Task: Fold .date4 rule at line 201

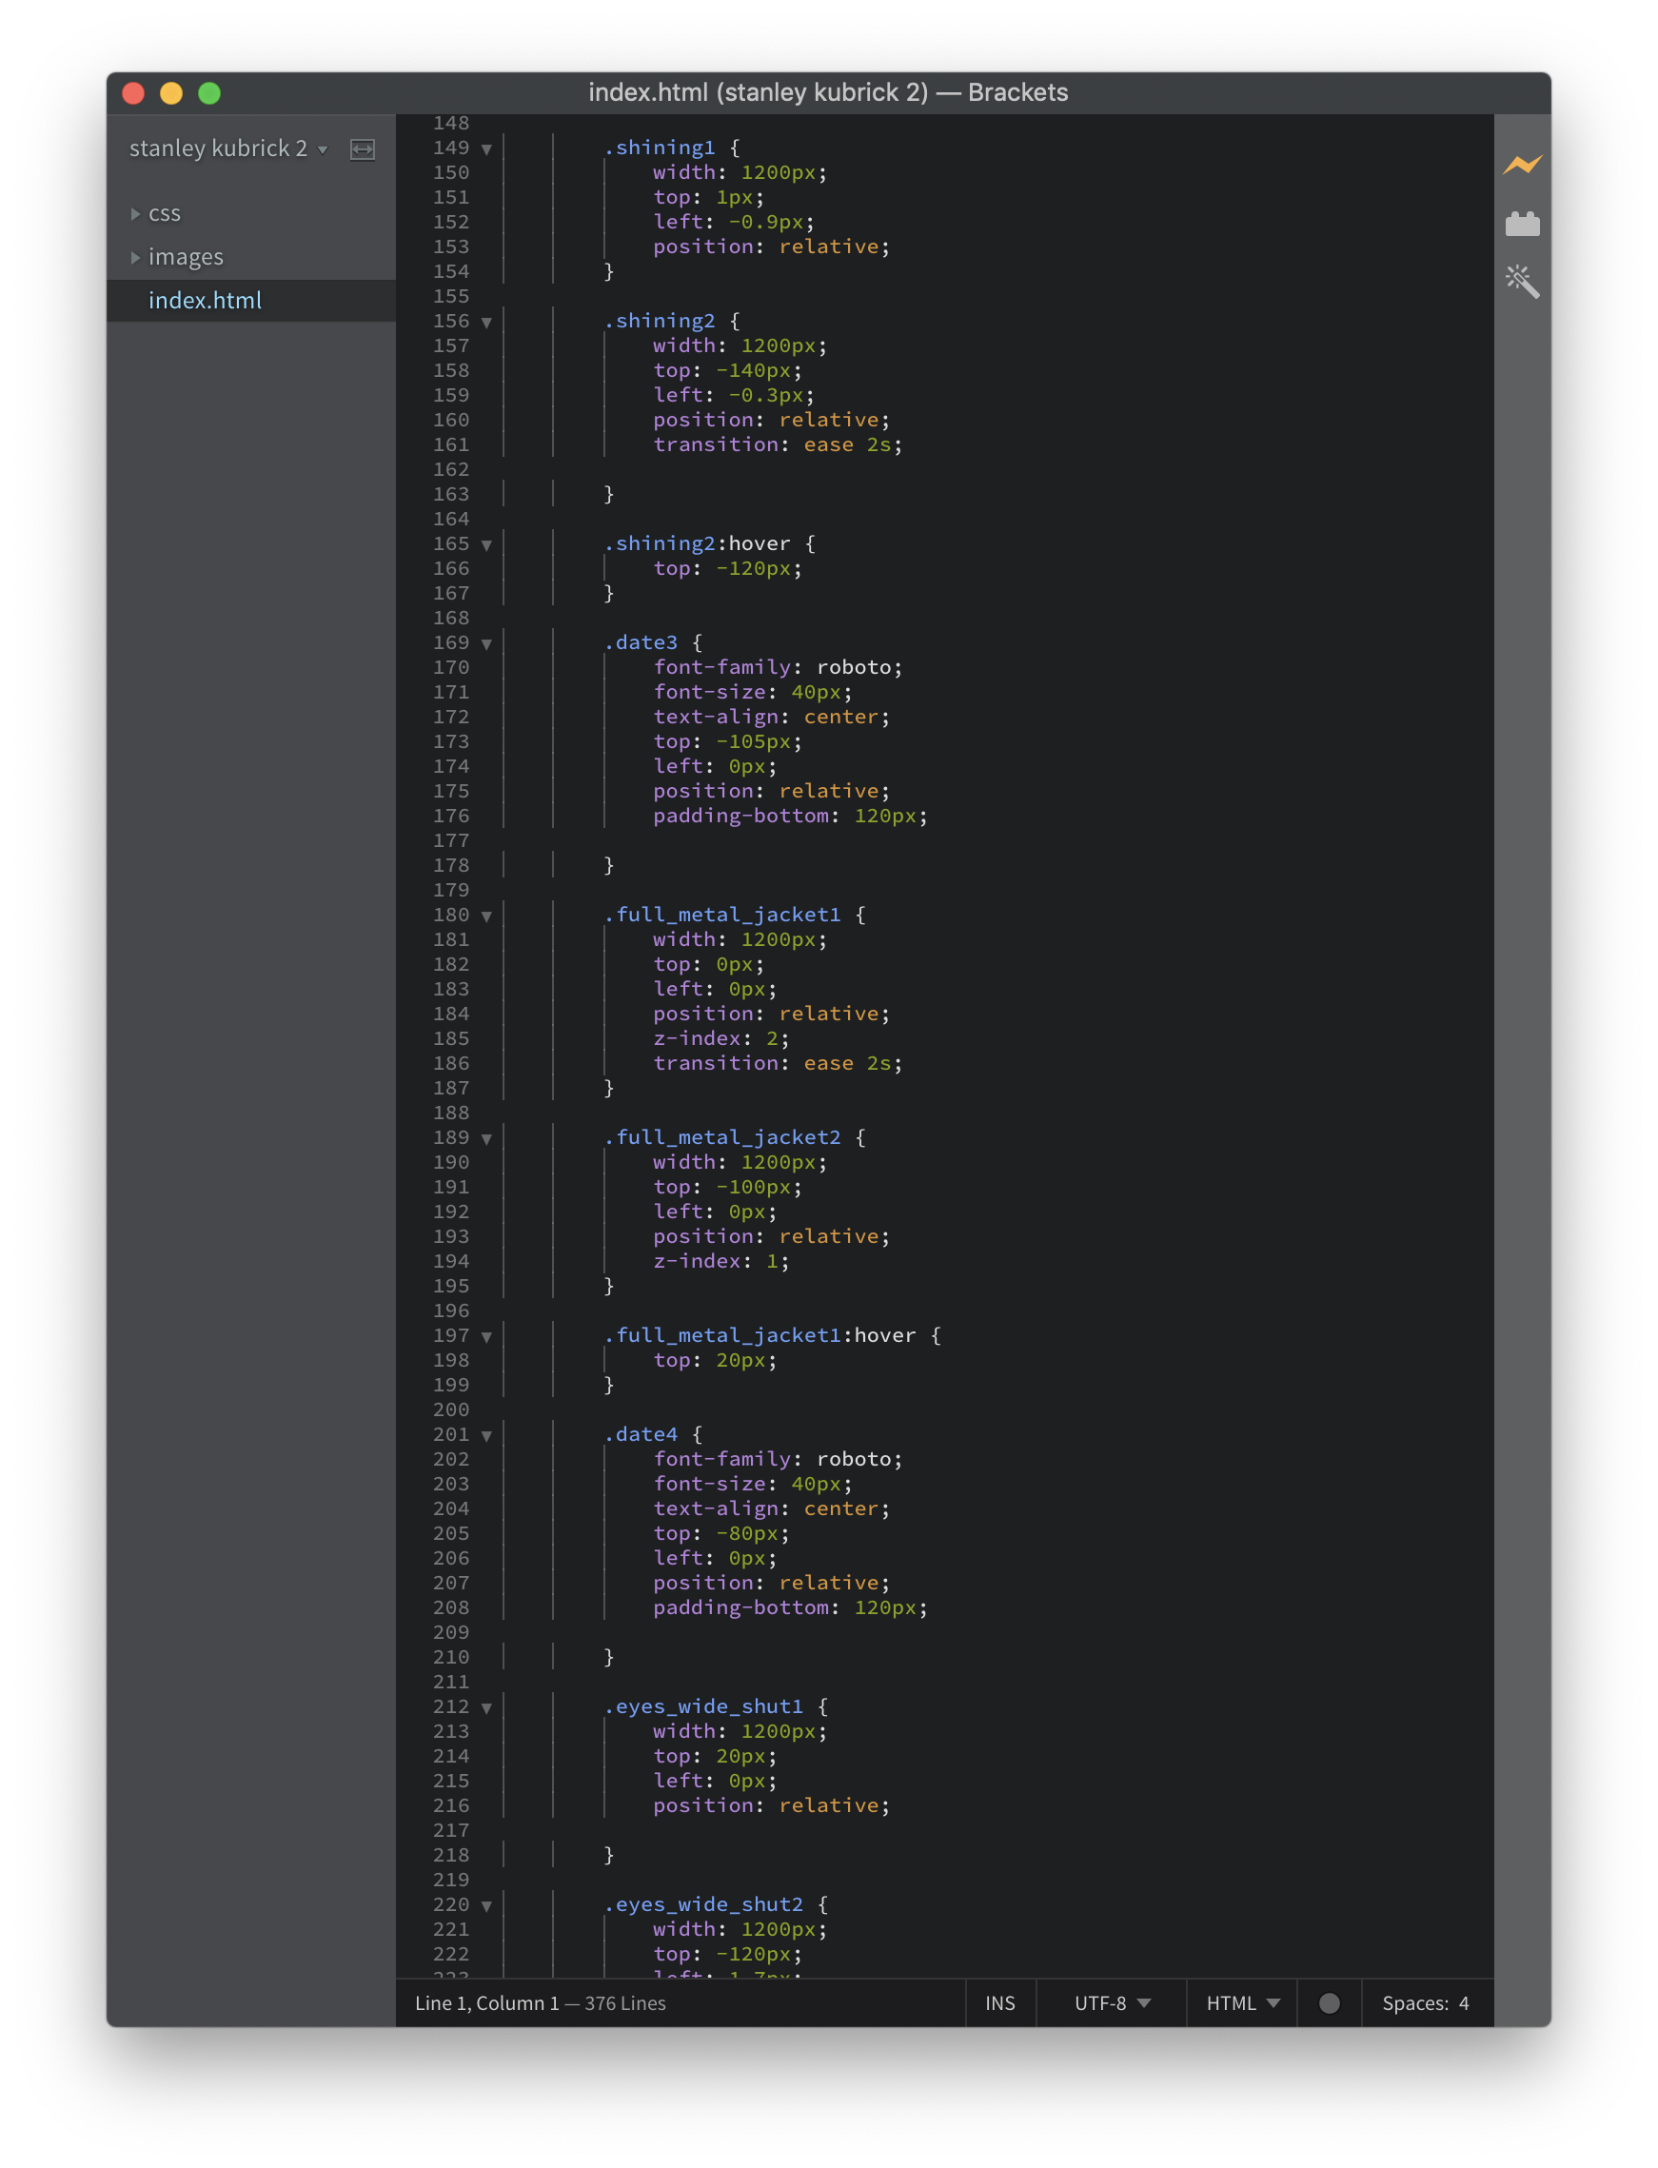Action: pyautogui.click(x=486, y=1436)
